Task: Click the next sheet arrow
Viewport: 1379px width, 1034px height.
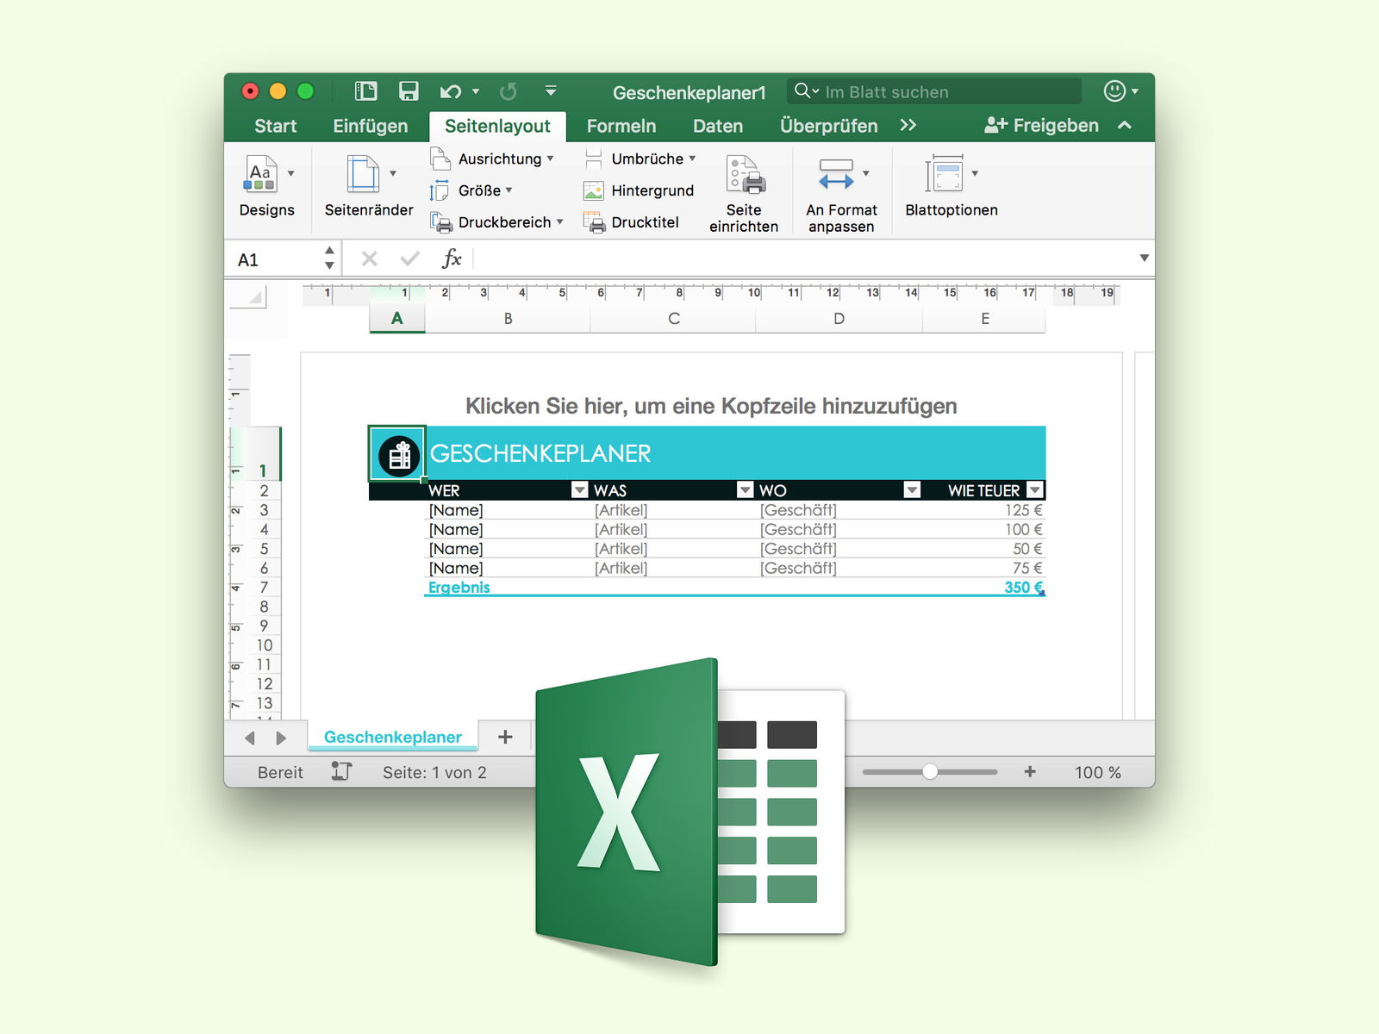Action: click(x=281, y=738)
